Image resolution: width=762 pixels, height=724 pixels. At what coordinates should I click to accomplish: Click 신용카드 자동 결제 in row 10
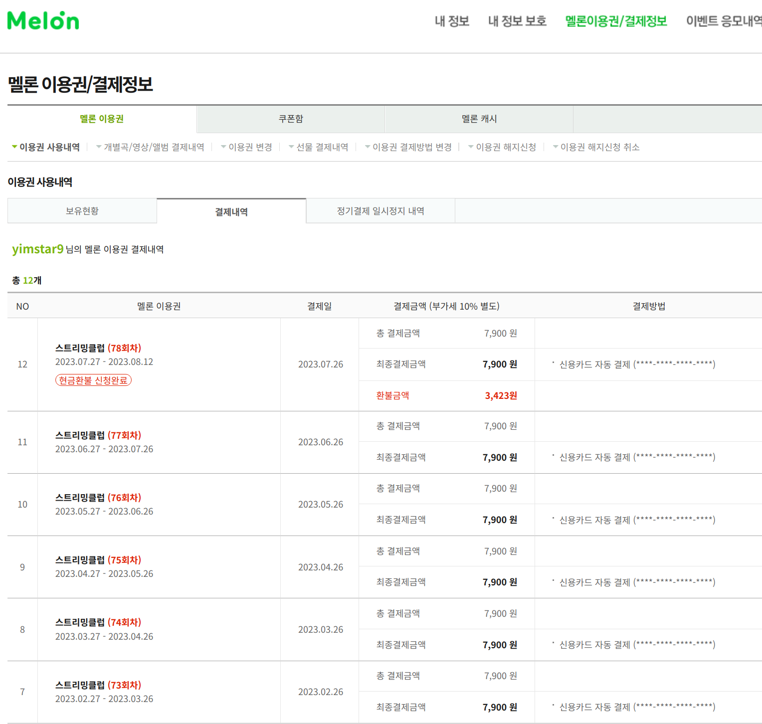[637, 520]
